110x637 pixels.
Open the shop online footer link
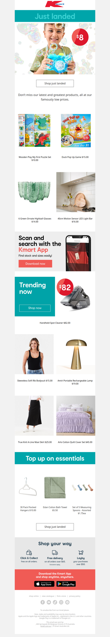tap(34, 596)
